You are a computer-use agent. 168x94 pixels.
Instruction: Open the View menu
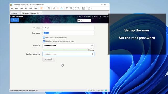pos(22,8)
